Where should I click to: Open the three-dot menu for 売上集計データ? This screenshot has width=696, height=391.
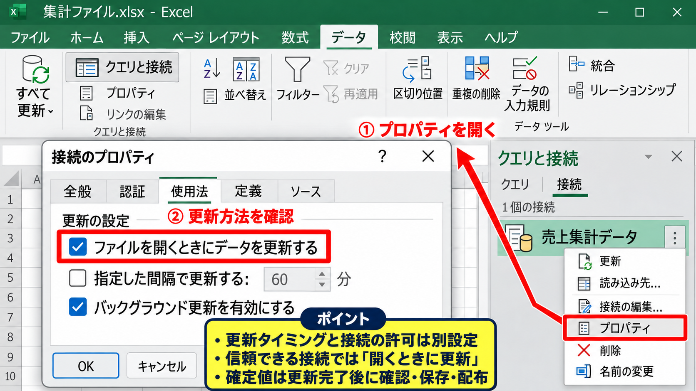click(x=675, y=238)
